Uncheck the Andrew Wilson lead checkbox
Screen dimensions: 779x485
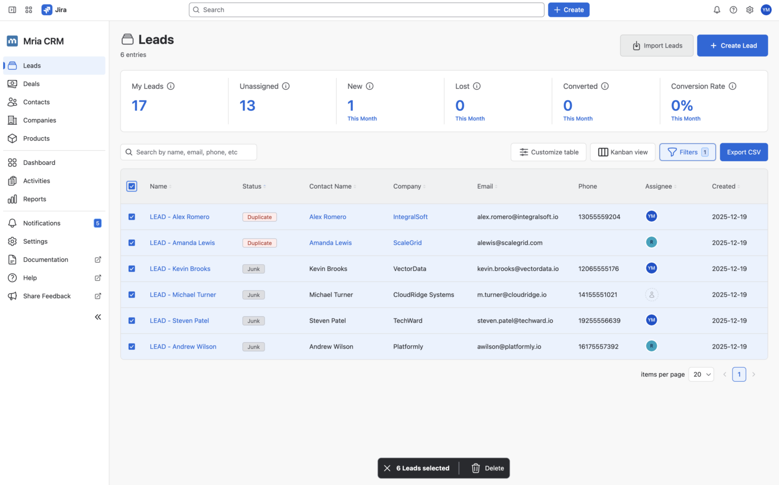131,347
